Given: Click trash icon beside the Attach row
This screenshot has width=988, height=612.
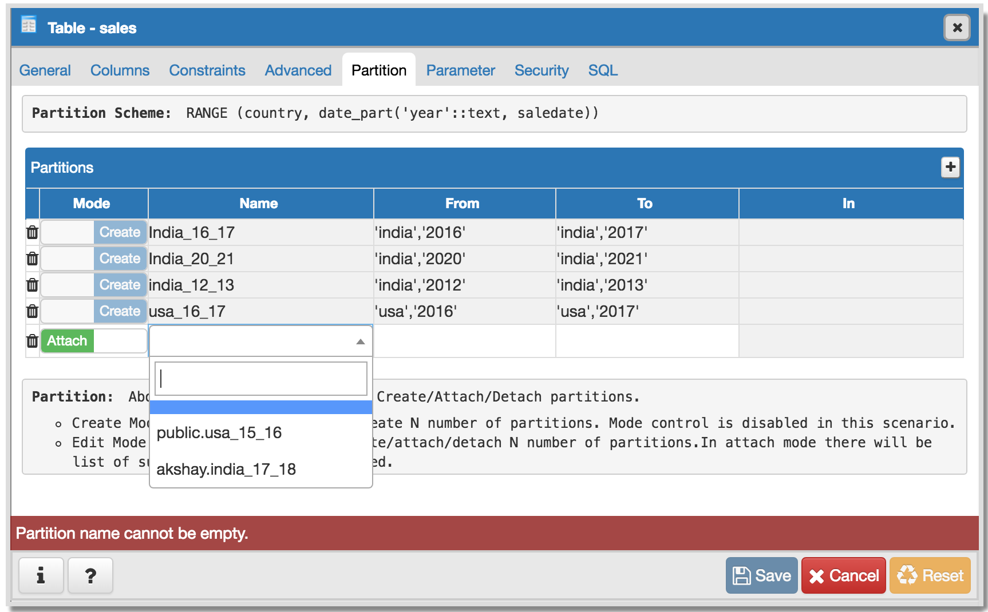Looking at the screenshot, I should pyautogui.click(x=32, y=341).
